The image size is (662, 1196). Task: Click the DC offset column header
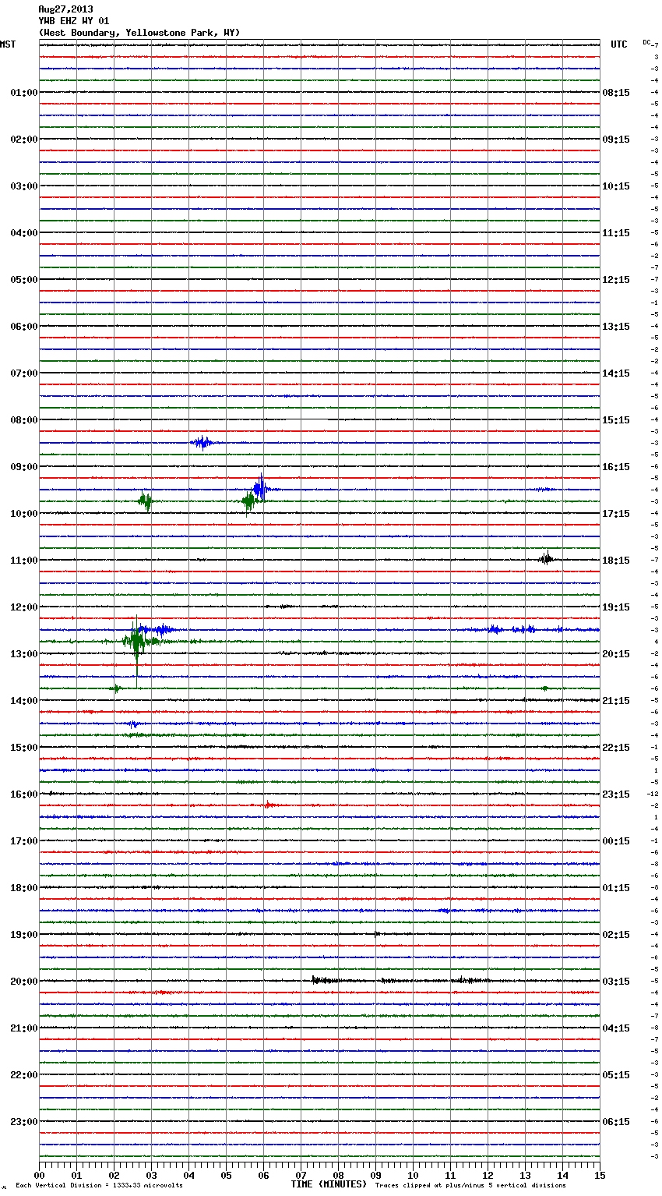646,42
